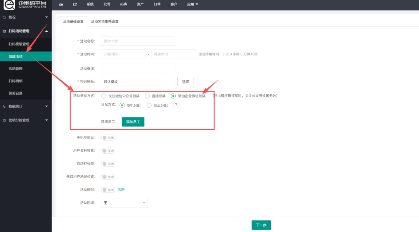This screenshot has height=232, width=419.
Task: Click the 企鹅码平台 logo icon
Action: (x=9, y=5)
